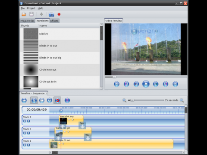Choose the 'Blinds in to out big' transition
Viewport: 207px width, 155px height.
(60, 58)
